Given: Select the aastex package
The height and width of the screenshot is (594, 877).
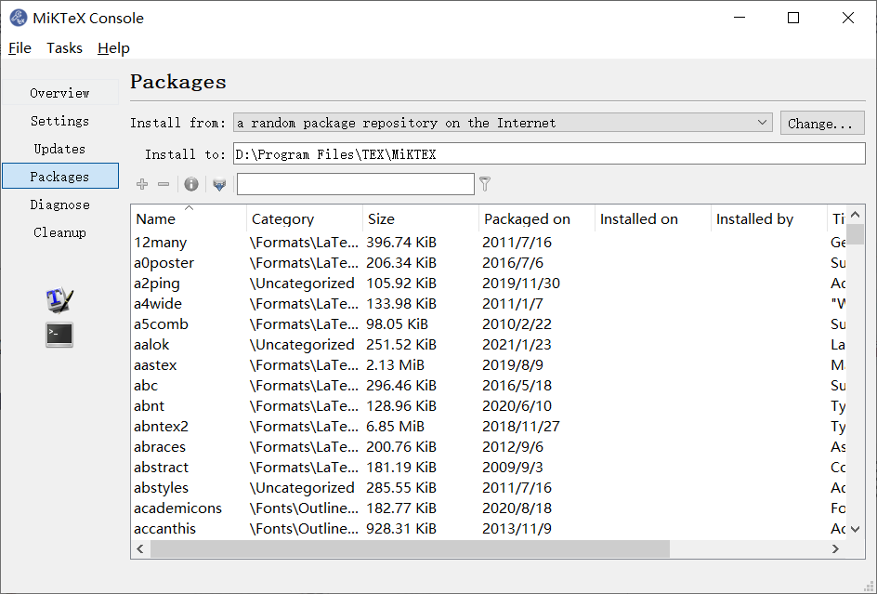Looking at the screenshot, I should 490,365.
